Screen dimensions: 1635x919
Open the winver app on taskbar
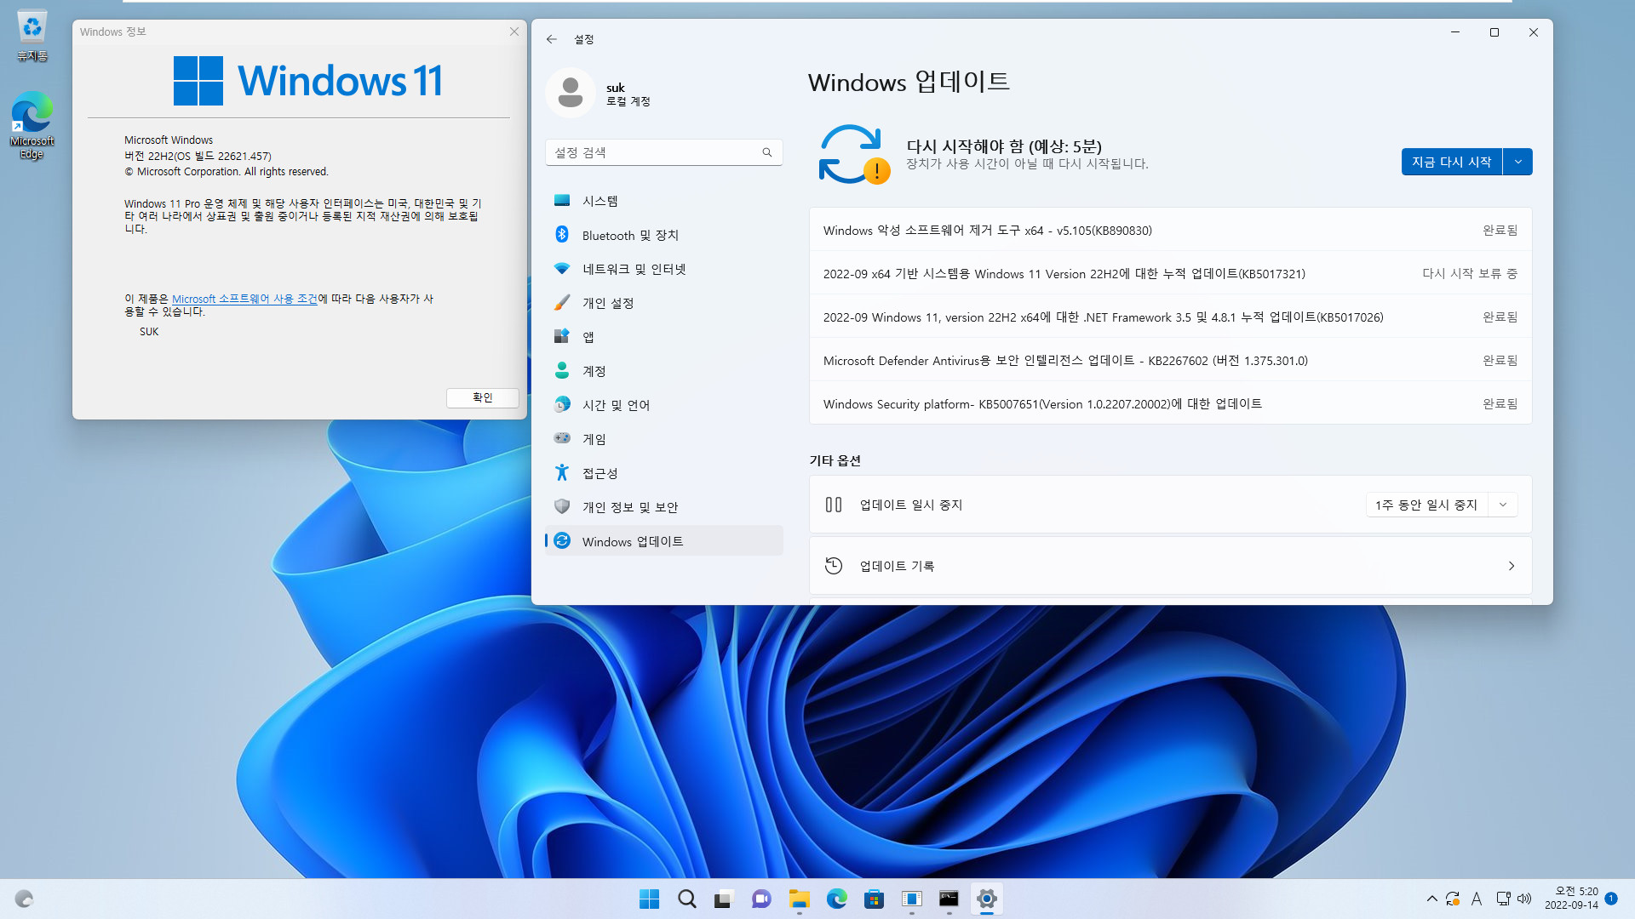pyautogui.click(x=911, y=899)
